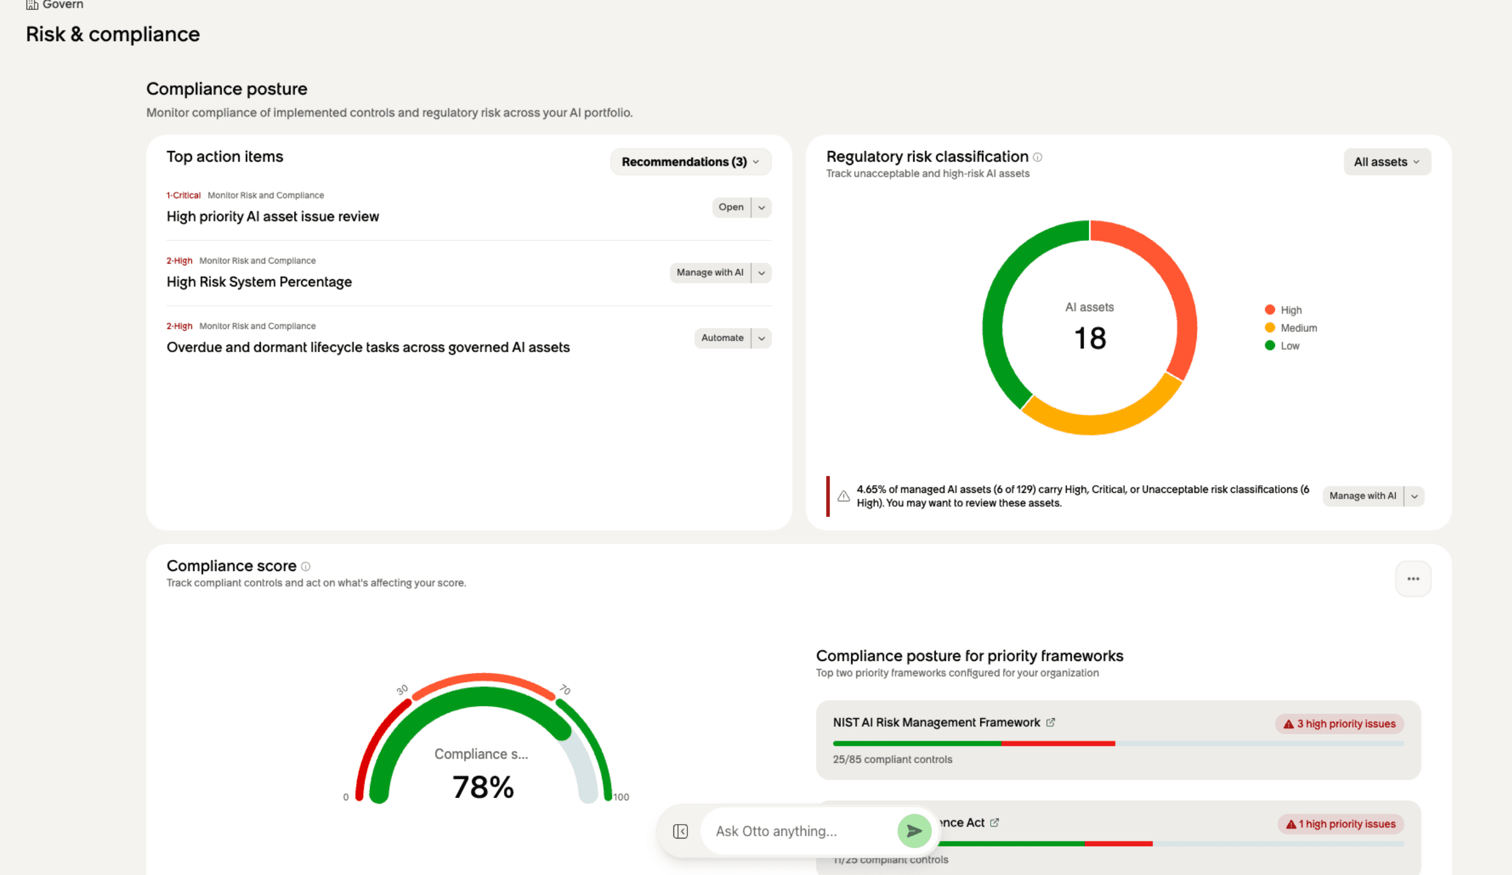Toggle the High legend entry
Image resolution: width=1512 pixels, height=875 pixels.
(1283, 310)
